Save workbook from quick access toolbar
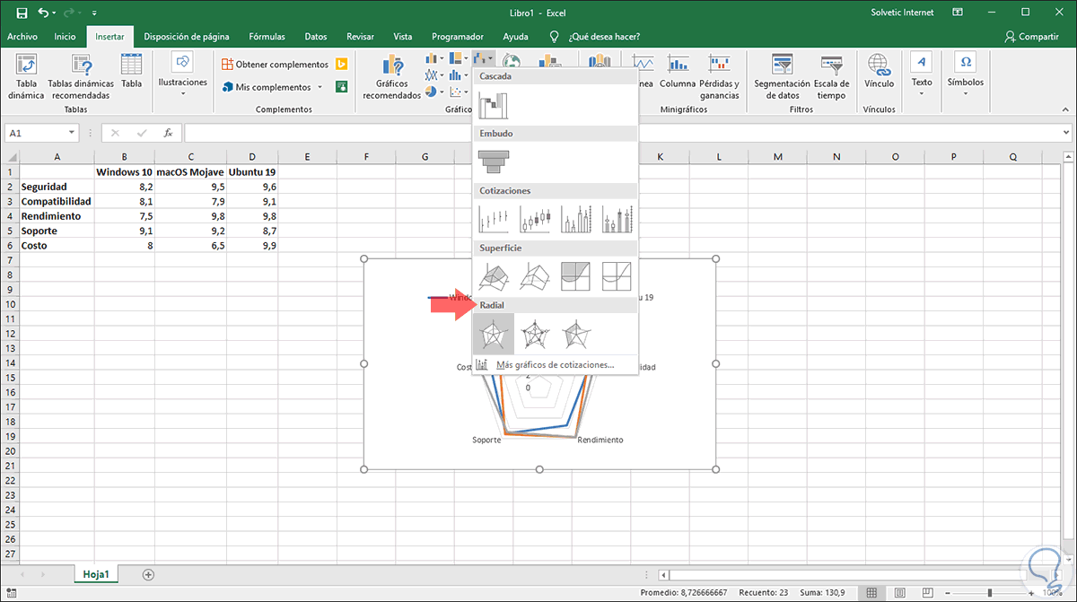 click(x=22, y=13)
